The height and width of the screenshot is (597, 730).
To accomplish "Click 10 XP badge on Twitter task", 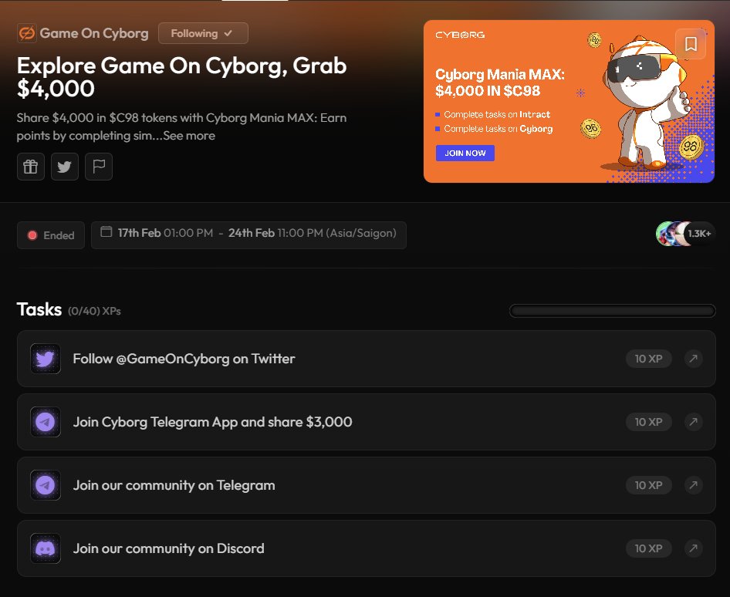I will pyautogui.click(x=648, y=359).
